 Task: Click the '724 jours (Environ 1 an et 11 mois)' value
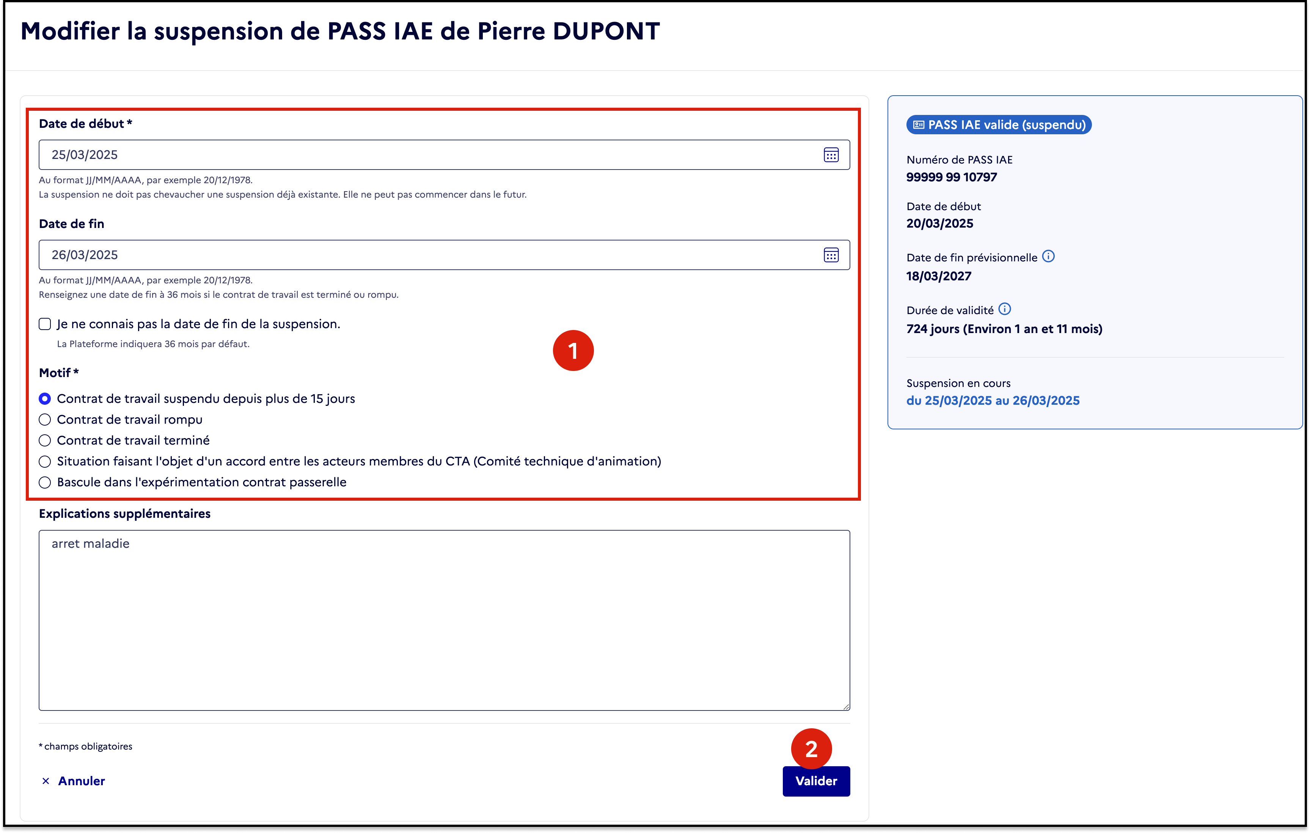(x=1004, y=329)
